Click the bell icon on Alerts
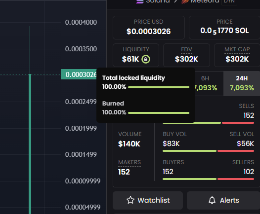 (212, 200)
